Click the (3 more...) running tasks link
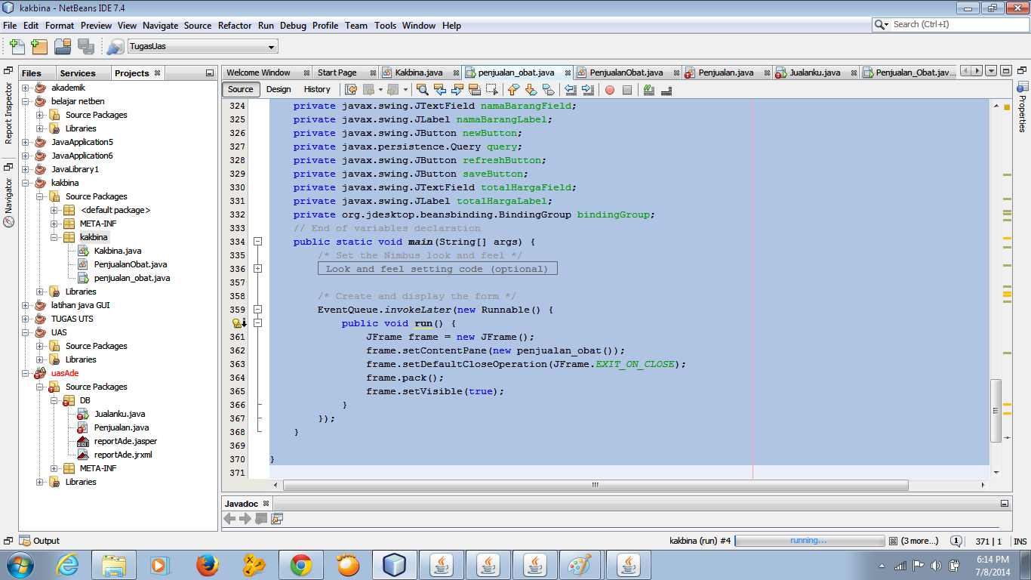1031x580 pixels. coord(919,541)
